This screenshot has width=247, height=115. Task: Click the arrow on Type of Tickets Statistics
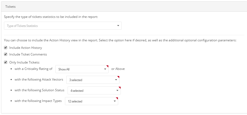click(118, 26)
